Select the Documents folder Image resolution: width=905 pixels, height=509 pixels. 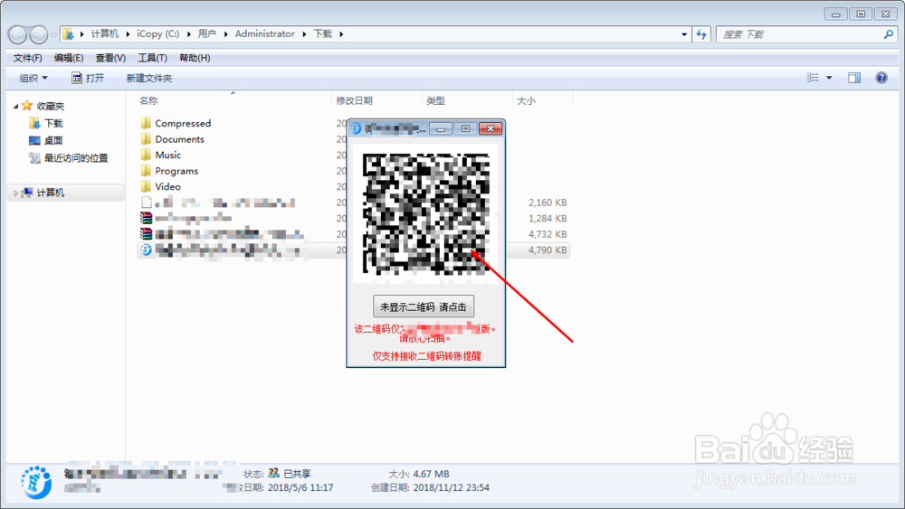tap(179, 139)
